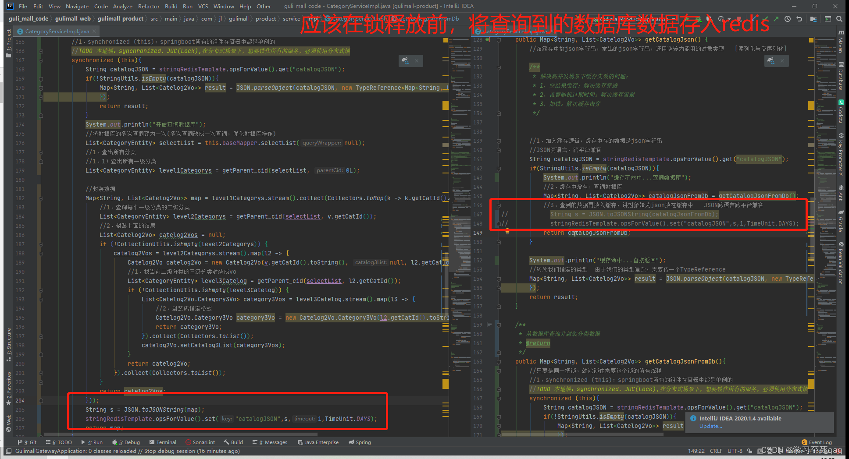This screenshot has height=459, width=849.
Task: Open Run tool window
Action: (92, 442)
